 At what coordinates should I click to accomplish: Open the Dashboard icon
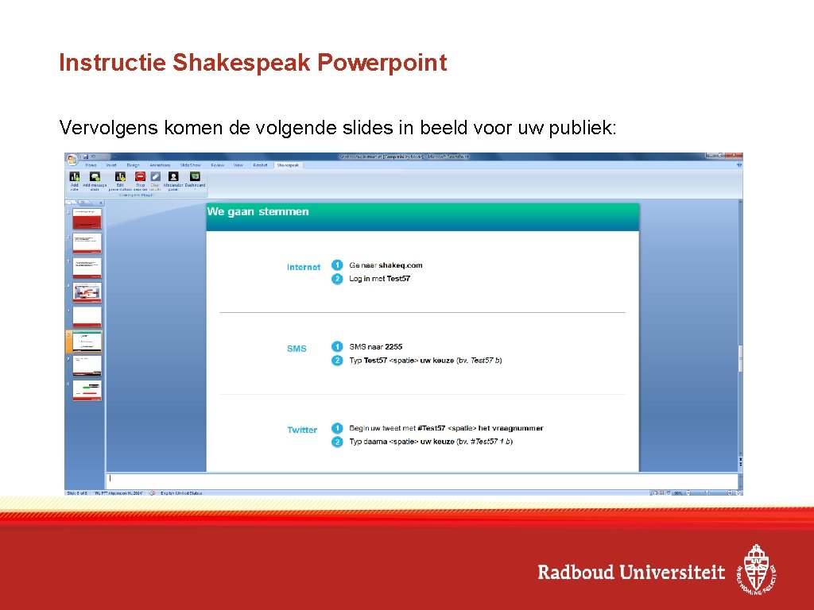pyautogui.click(x=195, y=177)
